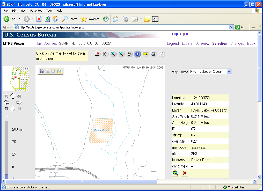Pan the map right with arrow
This screenshot has width=263, height=191.
point(19,102)
